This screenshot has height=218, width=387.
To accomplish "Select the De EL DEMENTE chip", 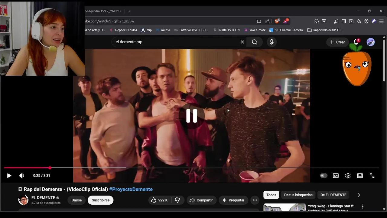I will [333, 195].
